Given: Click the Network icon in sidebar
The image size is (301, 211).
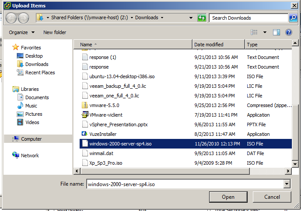Looking at the screenshot, I should click(16, 155).
